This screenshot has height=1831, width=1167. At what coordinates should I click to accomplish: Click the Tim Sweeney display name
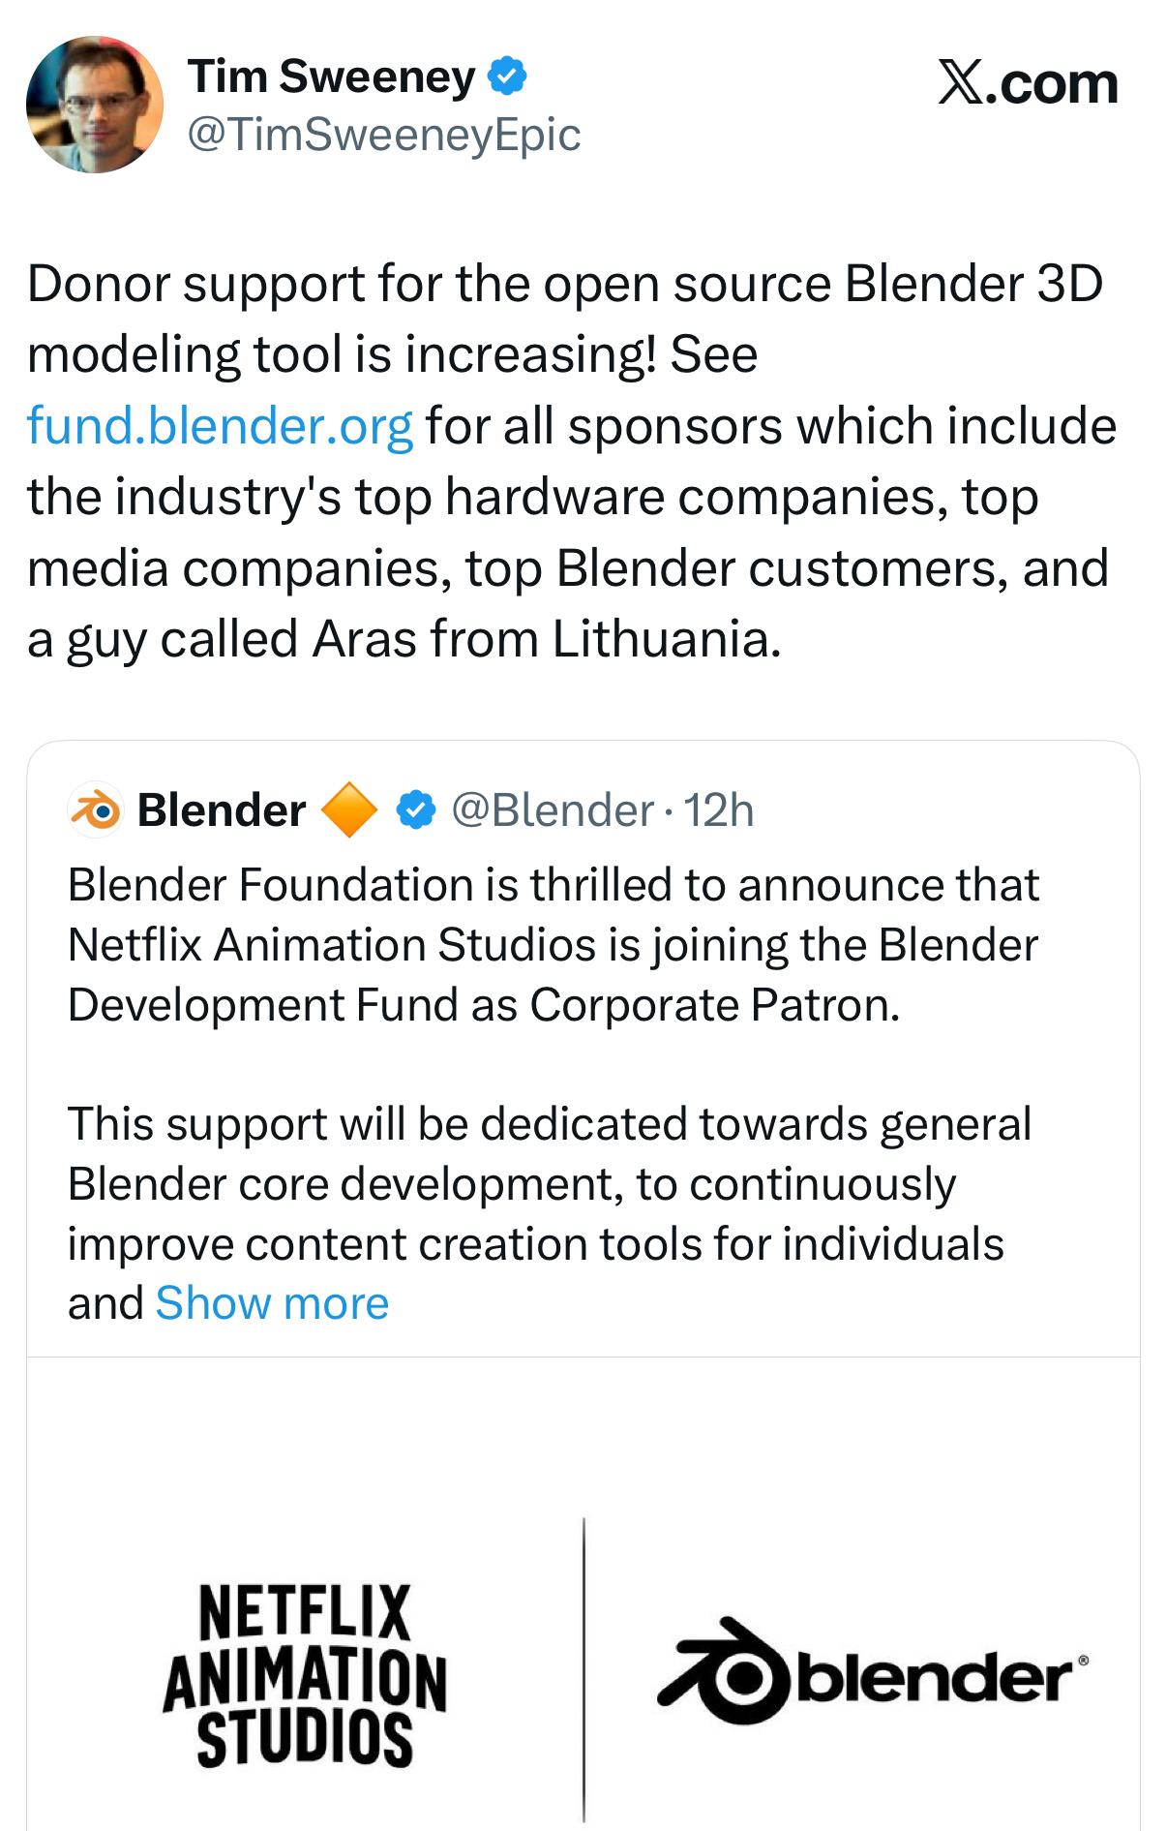point(331,76)
